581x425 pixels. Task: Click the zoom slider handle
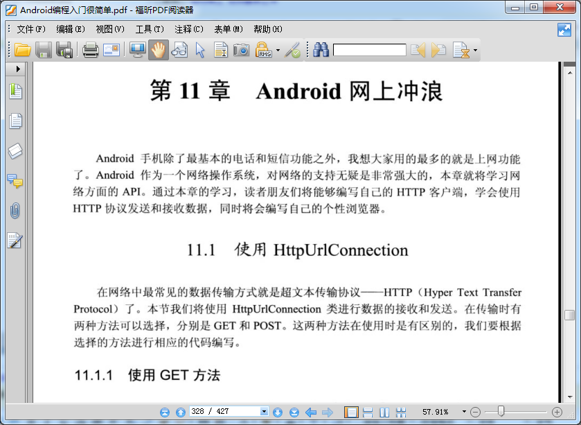[501, 411]
